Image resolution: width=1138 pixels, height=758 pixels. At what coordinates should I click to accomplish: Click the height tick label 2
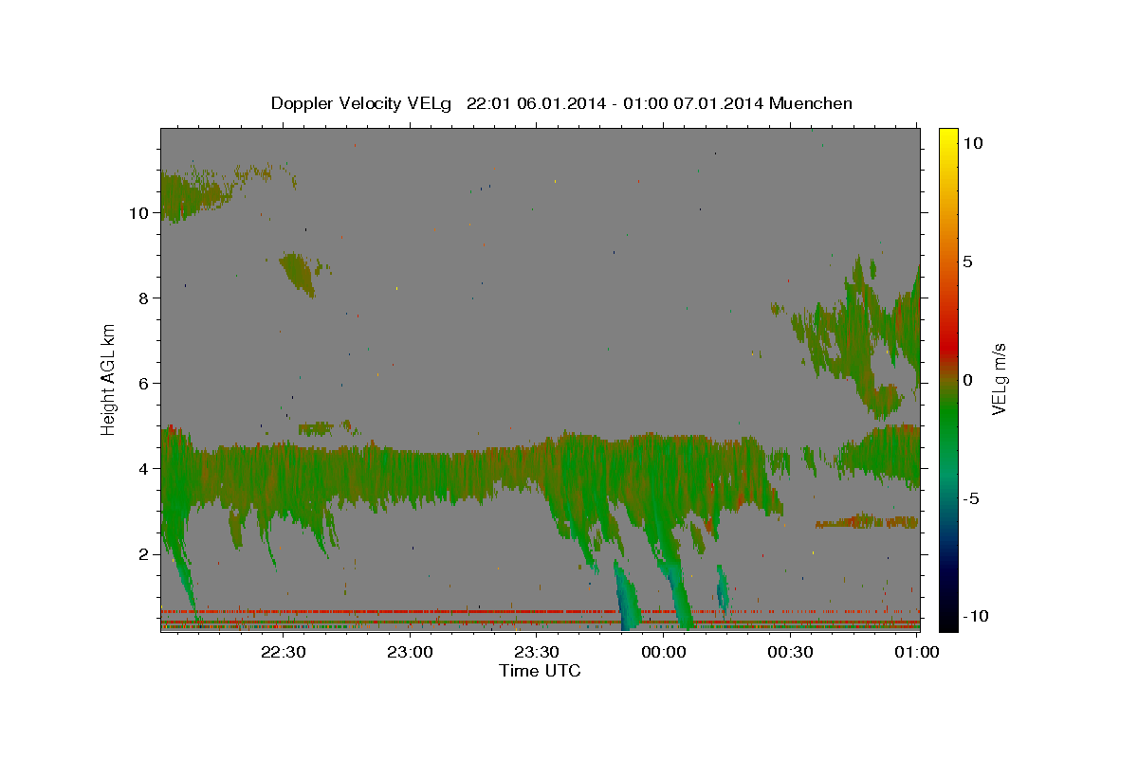(x=143, y=554)
